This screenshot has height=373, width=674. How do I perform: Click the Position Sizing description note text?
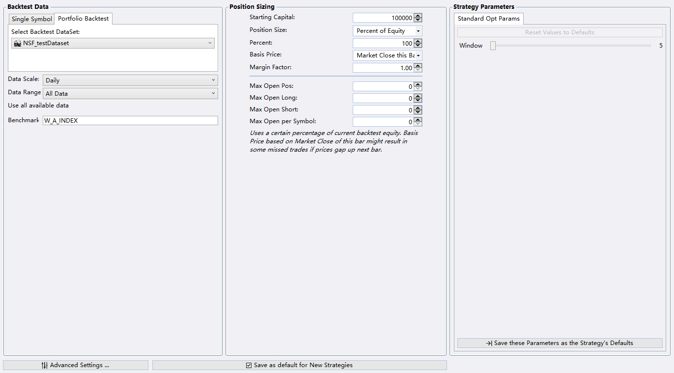tap(334, 141)
